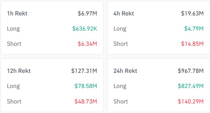The width and height of the screenshot is (210, 113).
Task: Click the Short label in 12h card
Action: [14, 101]
